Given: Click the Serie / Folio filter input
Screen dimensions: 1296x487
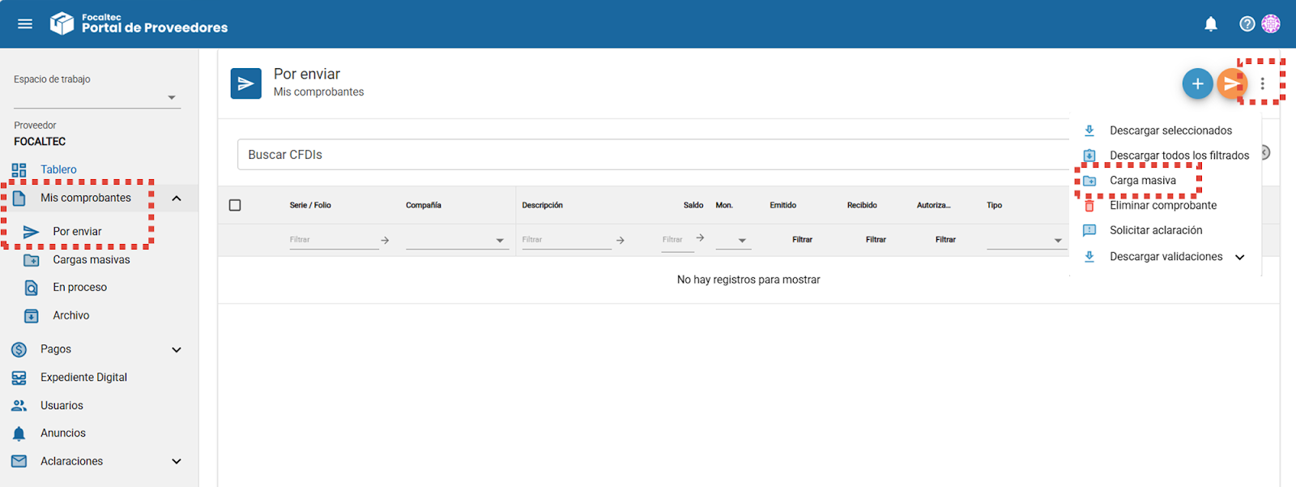Looking at the screenshot, I should pos(334,240).
